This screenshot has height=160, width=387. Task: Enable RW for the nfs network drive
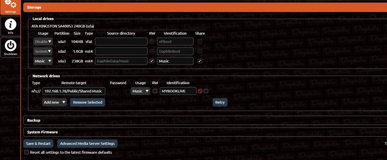(155, 91)
